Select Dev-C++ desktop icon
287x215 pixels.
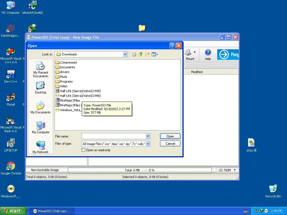click(11, 76)
